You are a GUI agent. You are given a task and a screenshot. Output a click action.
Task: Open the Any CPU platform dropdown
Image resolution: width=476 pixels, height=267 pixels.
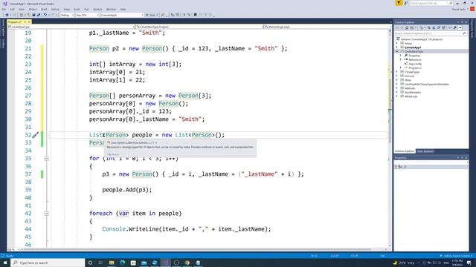(x=88, y=15)
